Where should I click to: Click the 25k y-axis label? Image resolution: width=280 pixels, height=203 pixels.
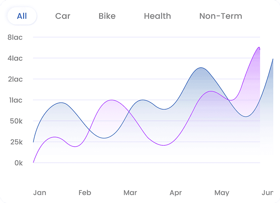click(15, 142)
